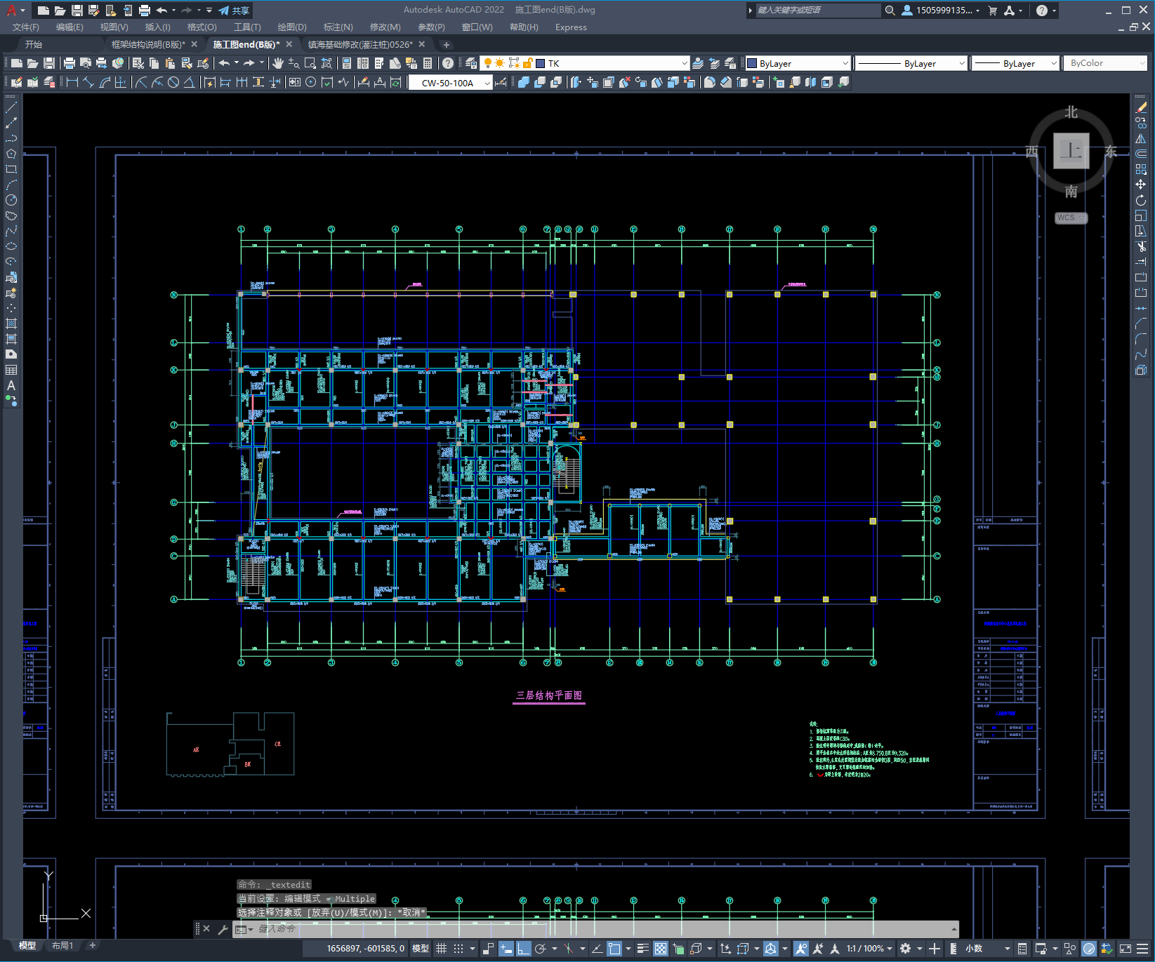Click the Save icon in quick access toolbar
The width and height of the screenshot is (1155, 962).
pyautogui.click(x=77, y=11)
